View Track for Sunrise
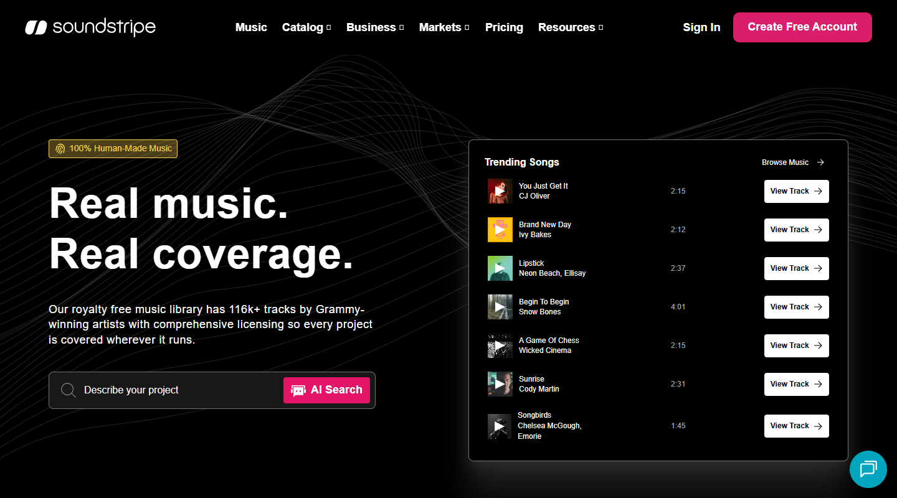Screen dimensions: 897x498 [x=797, y=384]
